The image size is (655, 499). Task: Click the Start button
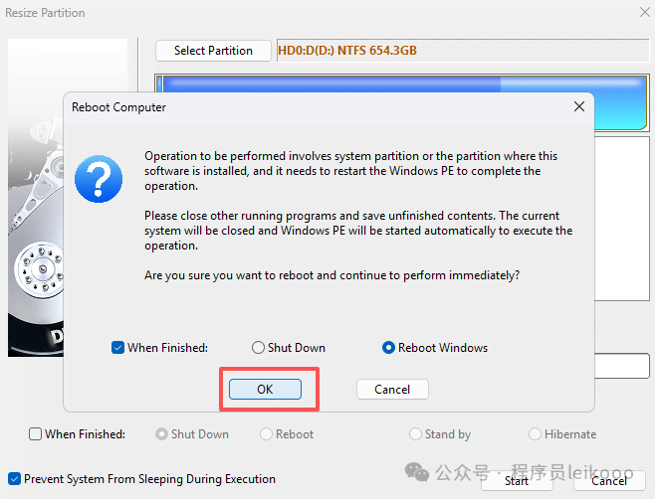point(516,481)
